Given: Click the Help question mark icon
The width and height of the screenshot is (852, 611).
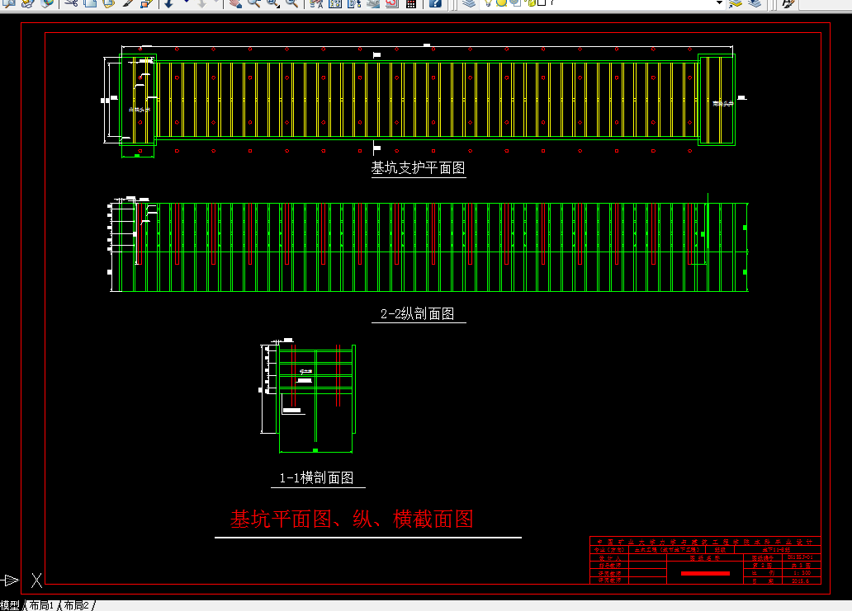Looking at the screenshot, I should 435,2.
